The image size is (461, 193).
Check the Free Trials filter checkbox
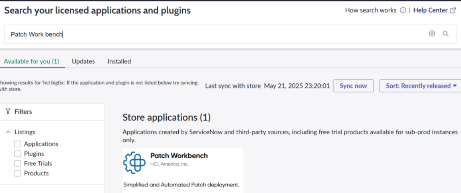coord(18,164)
